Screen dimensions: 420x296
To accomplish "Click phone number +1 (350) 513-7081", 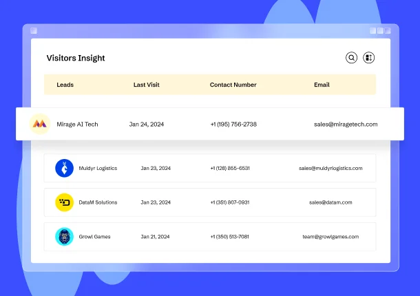I will coord(229,237).
